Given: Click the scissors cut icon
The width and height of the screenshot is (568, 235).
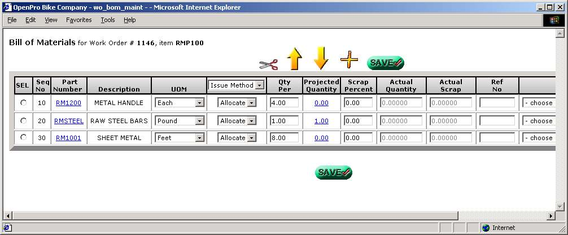Looking at the screenshot, I should (269, 64).
